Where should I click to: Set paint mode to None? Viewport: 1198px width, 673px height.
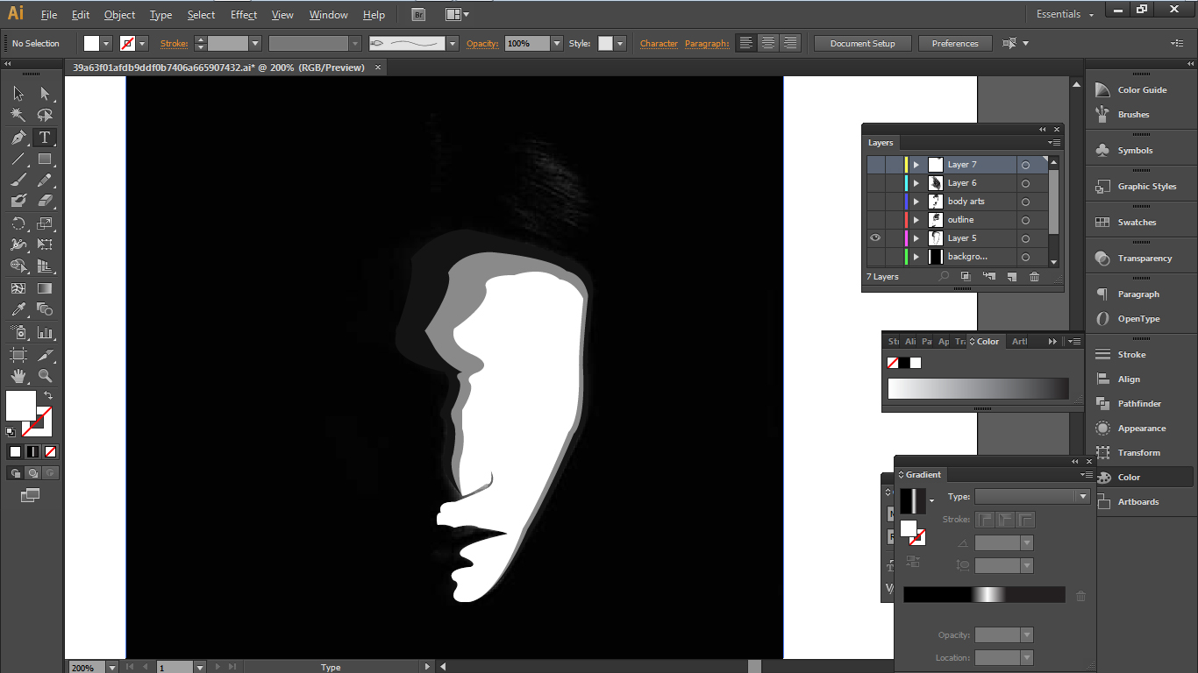coord(50,452)
